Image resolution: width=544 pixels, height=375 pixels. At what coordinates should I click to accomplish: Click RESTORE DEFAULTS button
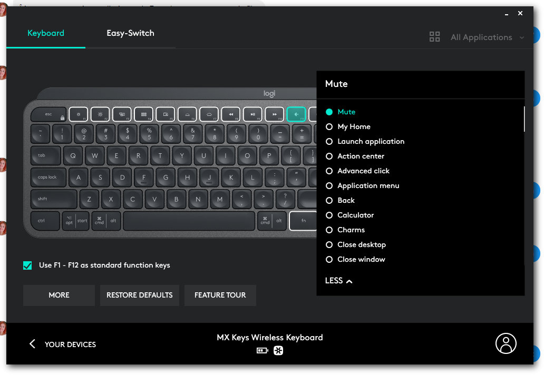pos(140,295)
